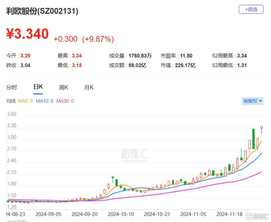The height and width of the screenshot is (222, 271).
Task: Add stock to watchlist with +自选 button
Action: 251,9
